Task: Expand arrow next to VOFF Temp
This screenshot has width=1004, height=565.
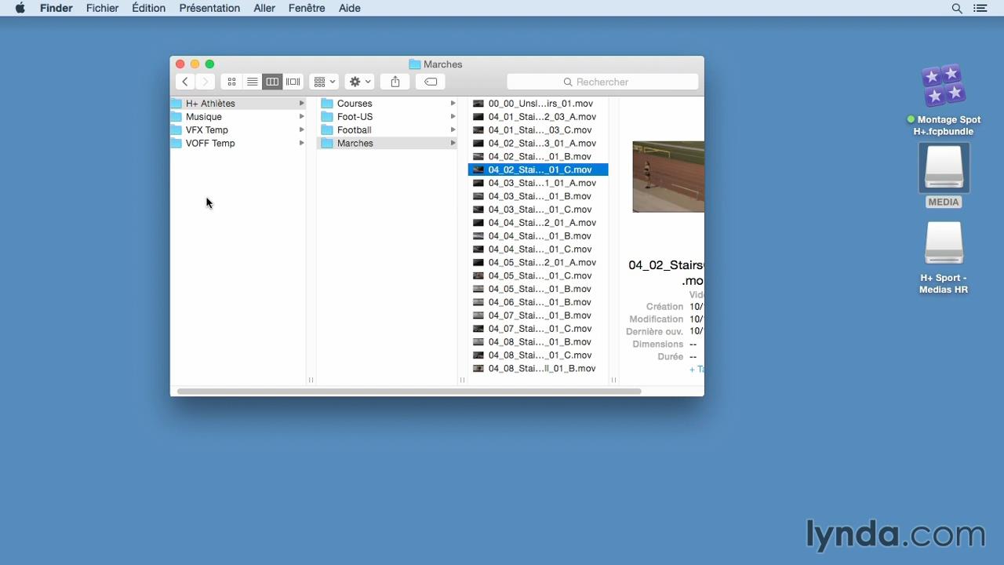Action: pyautogui.click(x=301, y=144)
